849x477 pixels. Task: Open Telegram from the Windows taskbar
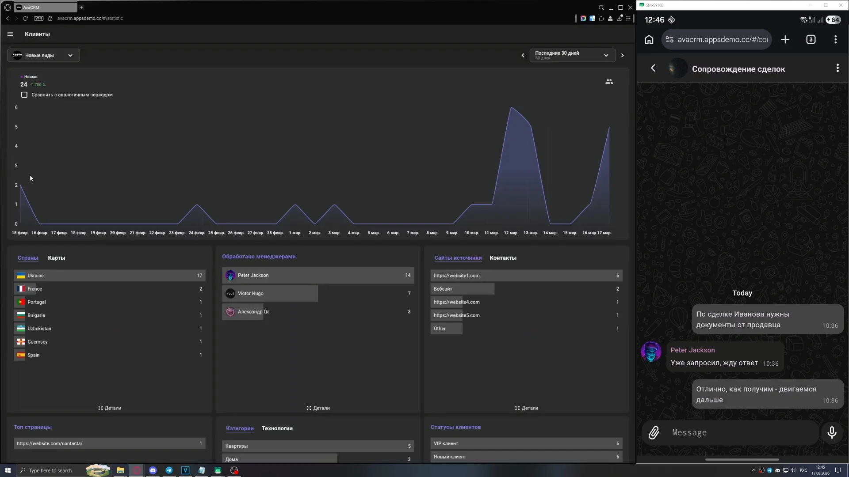pyautogui.click(x=169, y=470)
